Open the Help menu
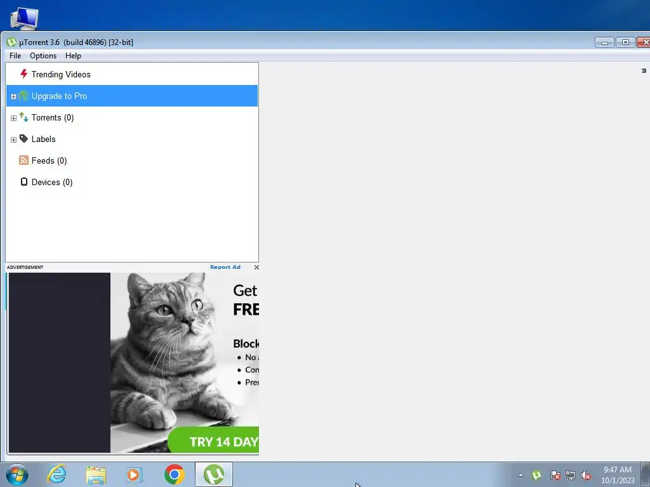 [x=73, y=56]
